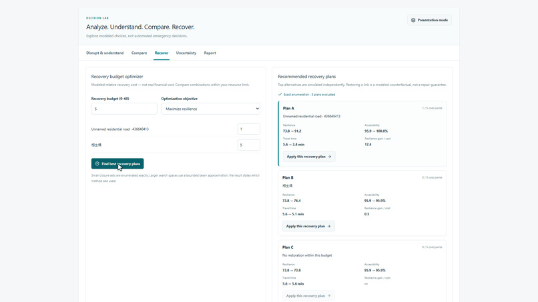Click the Recovery budget optimizer heading

click(x=117, y=77)
